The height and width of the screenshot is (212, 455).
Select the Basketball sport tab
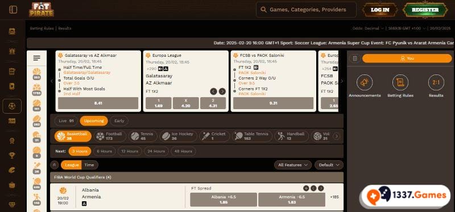click(x=73, y=136)
